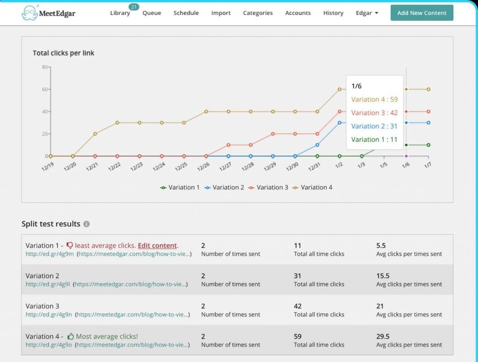Click the Split test results heading
Image resolution: width=478 pixels, height=362 pixels.
(51, 224)
